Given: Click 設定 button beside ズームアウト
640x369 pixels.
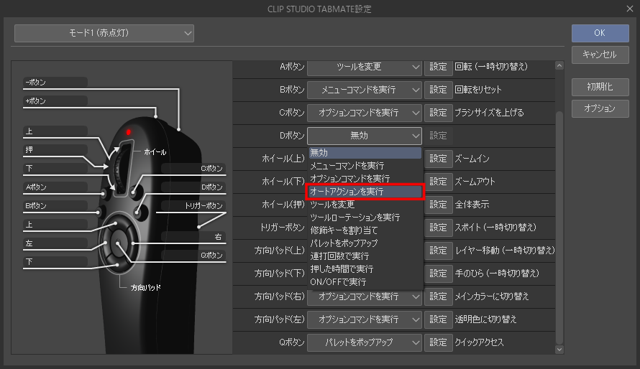Looking at the screenshot, I should coord(439,181).
